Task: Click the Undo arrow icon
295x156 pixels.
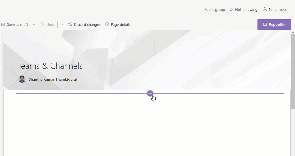Action: [x=42, y=24]
